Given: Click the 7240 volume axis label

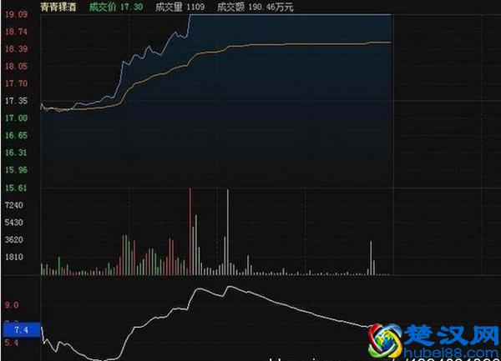Looking at the screenshot, I should 14,205.
